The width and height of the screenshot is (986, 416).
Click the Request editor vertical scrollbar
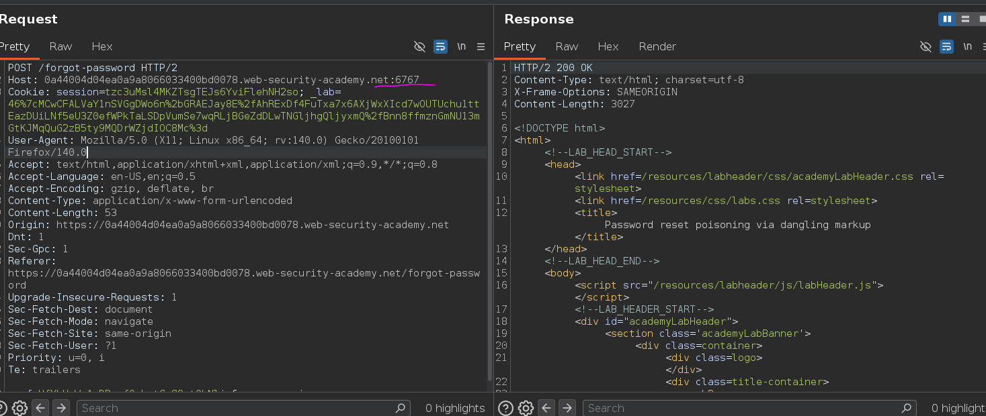[x=490, y=221]
